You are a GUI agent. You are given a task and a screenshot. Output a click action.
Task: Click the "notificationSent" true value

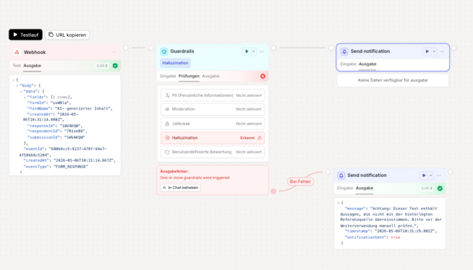(395, 237)
